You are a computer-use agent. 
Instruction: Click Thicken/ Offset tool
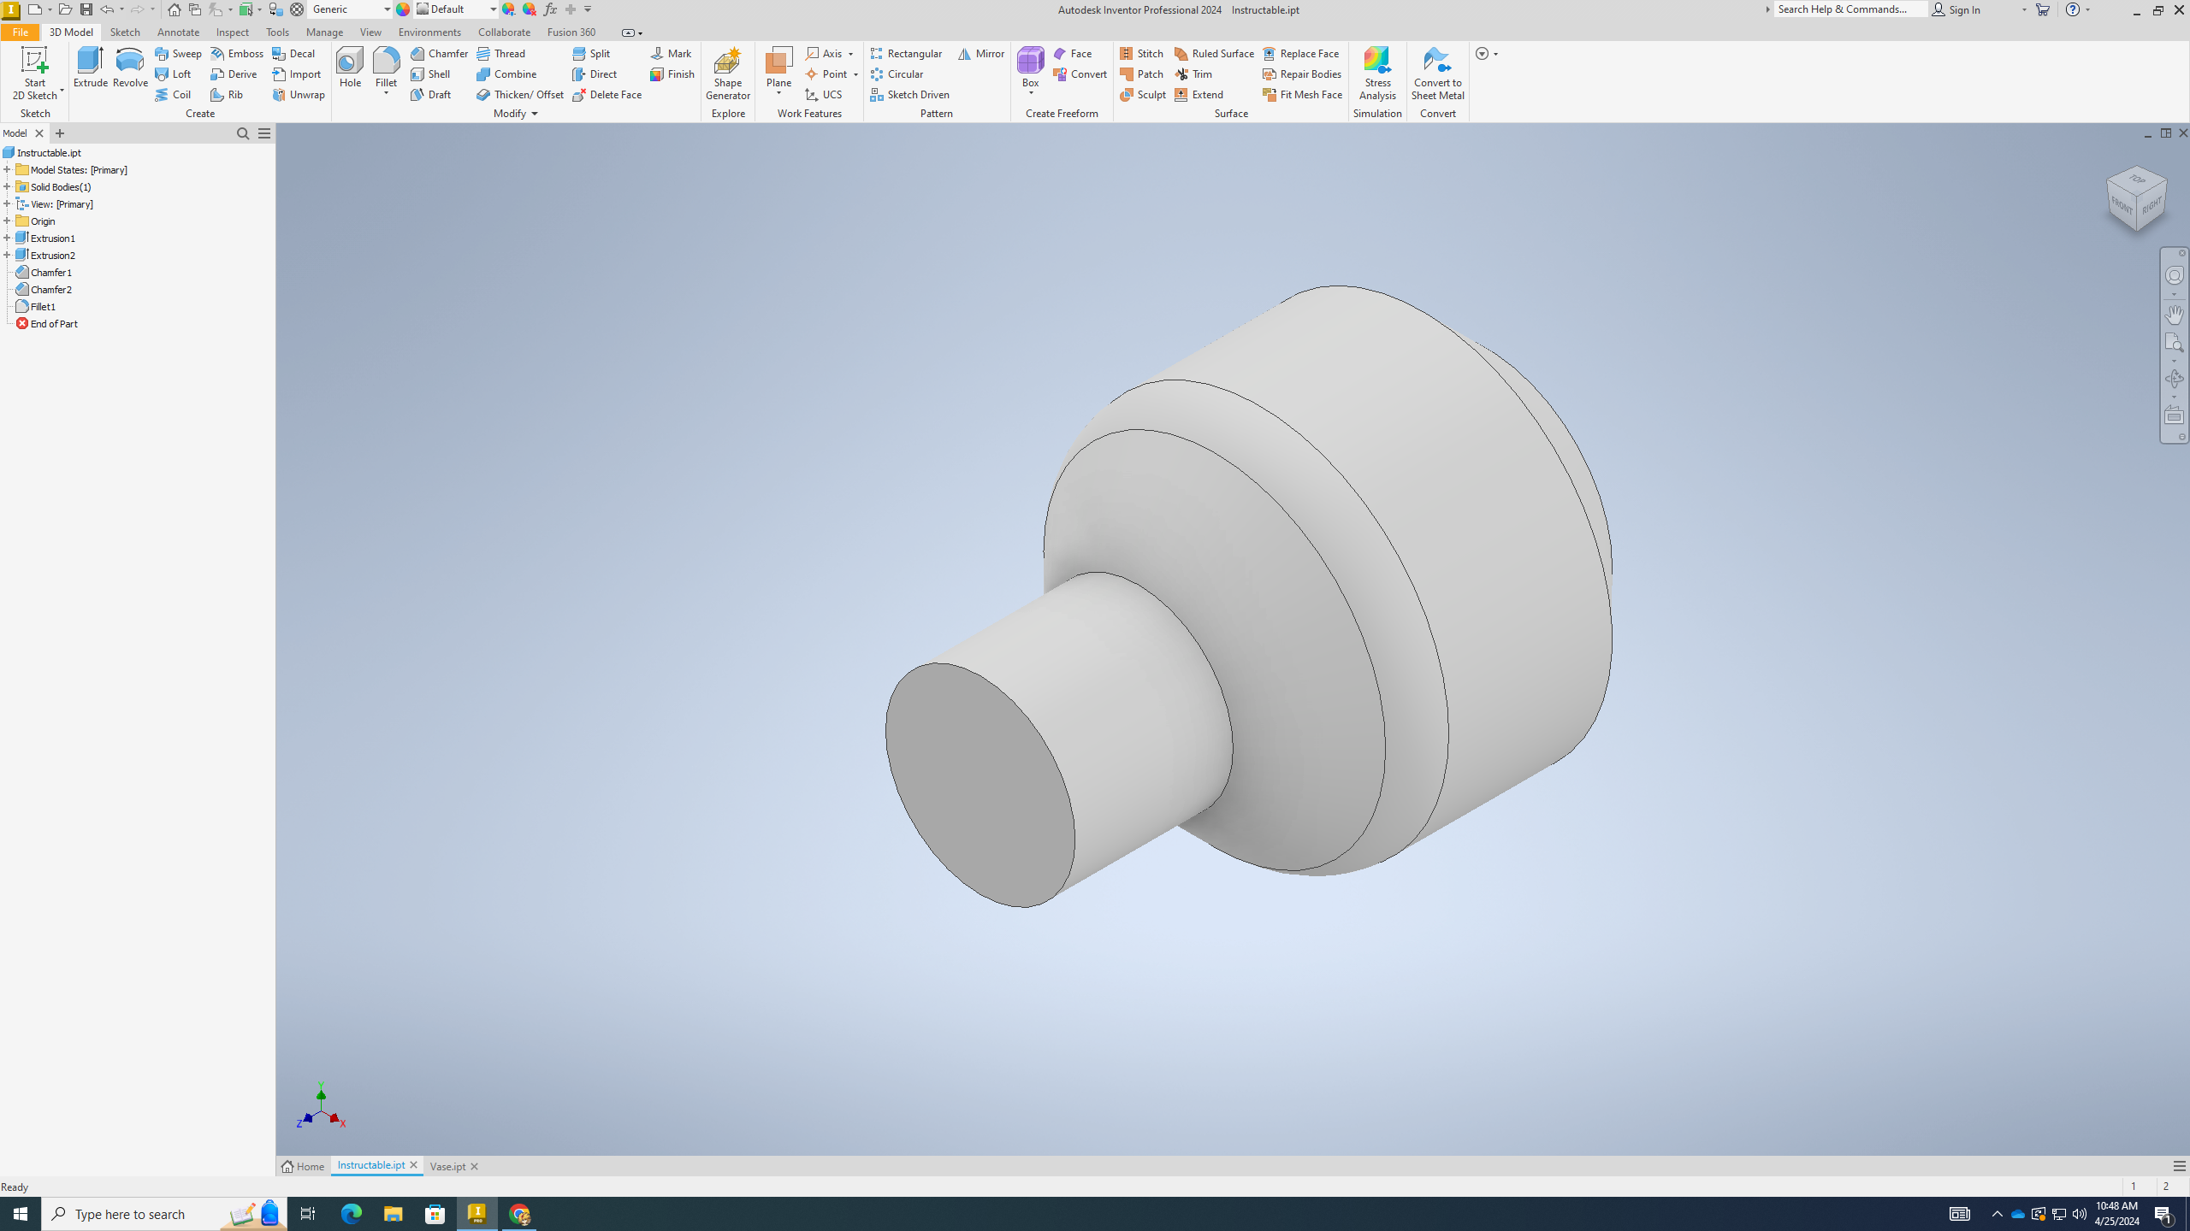pos(520,94)
